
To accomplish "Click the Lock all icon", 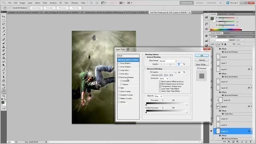I will coord(225,44).
